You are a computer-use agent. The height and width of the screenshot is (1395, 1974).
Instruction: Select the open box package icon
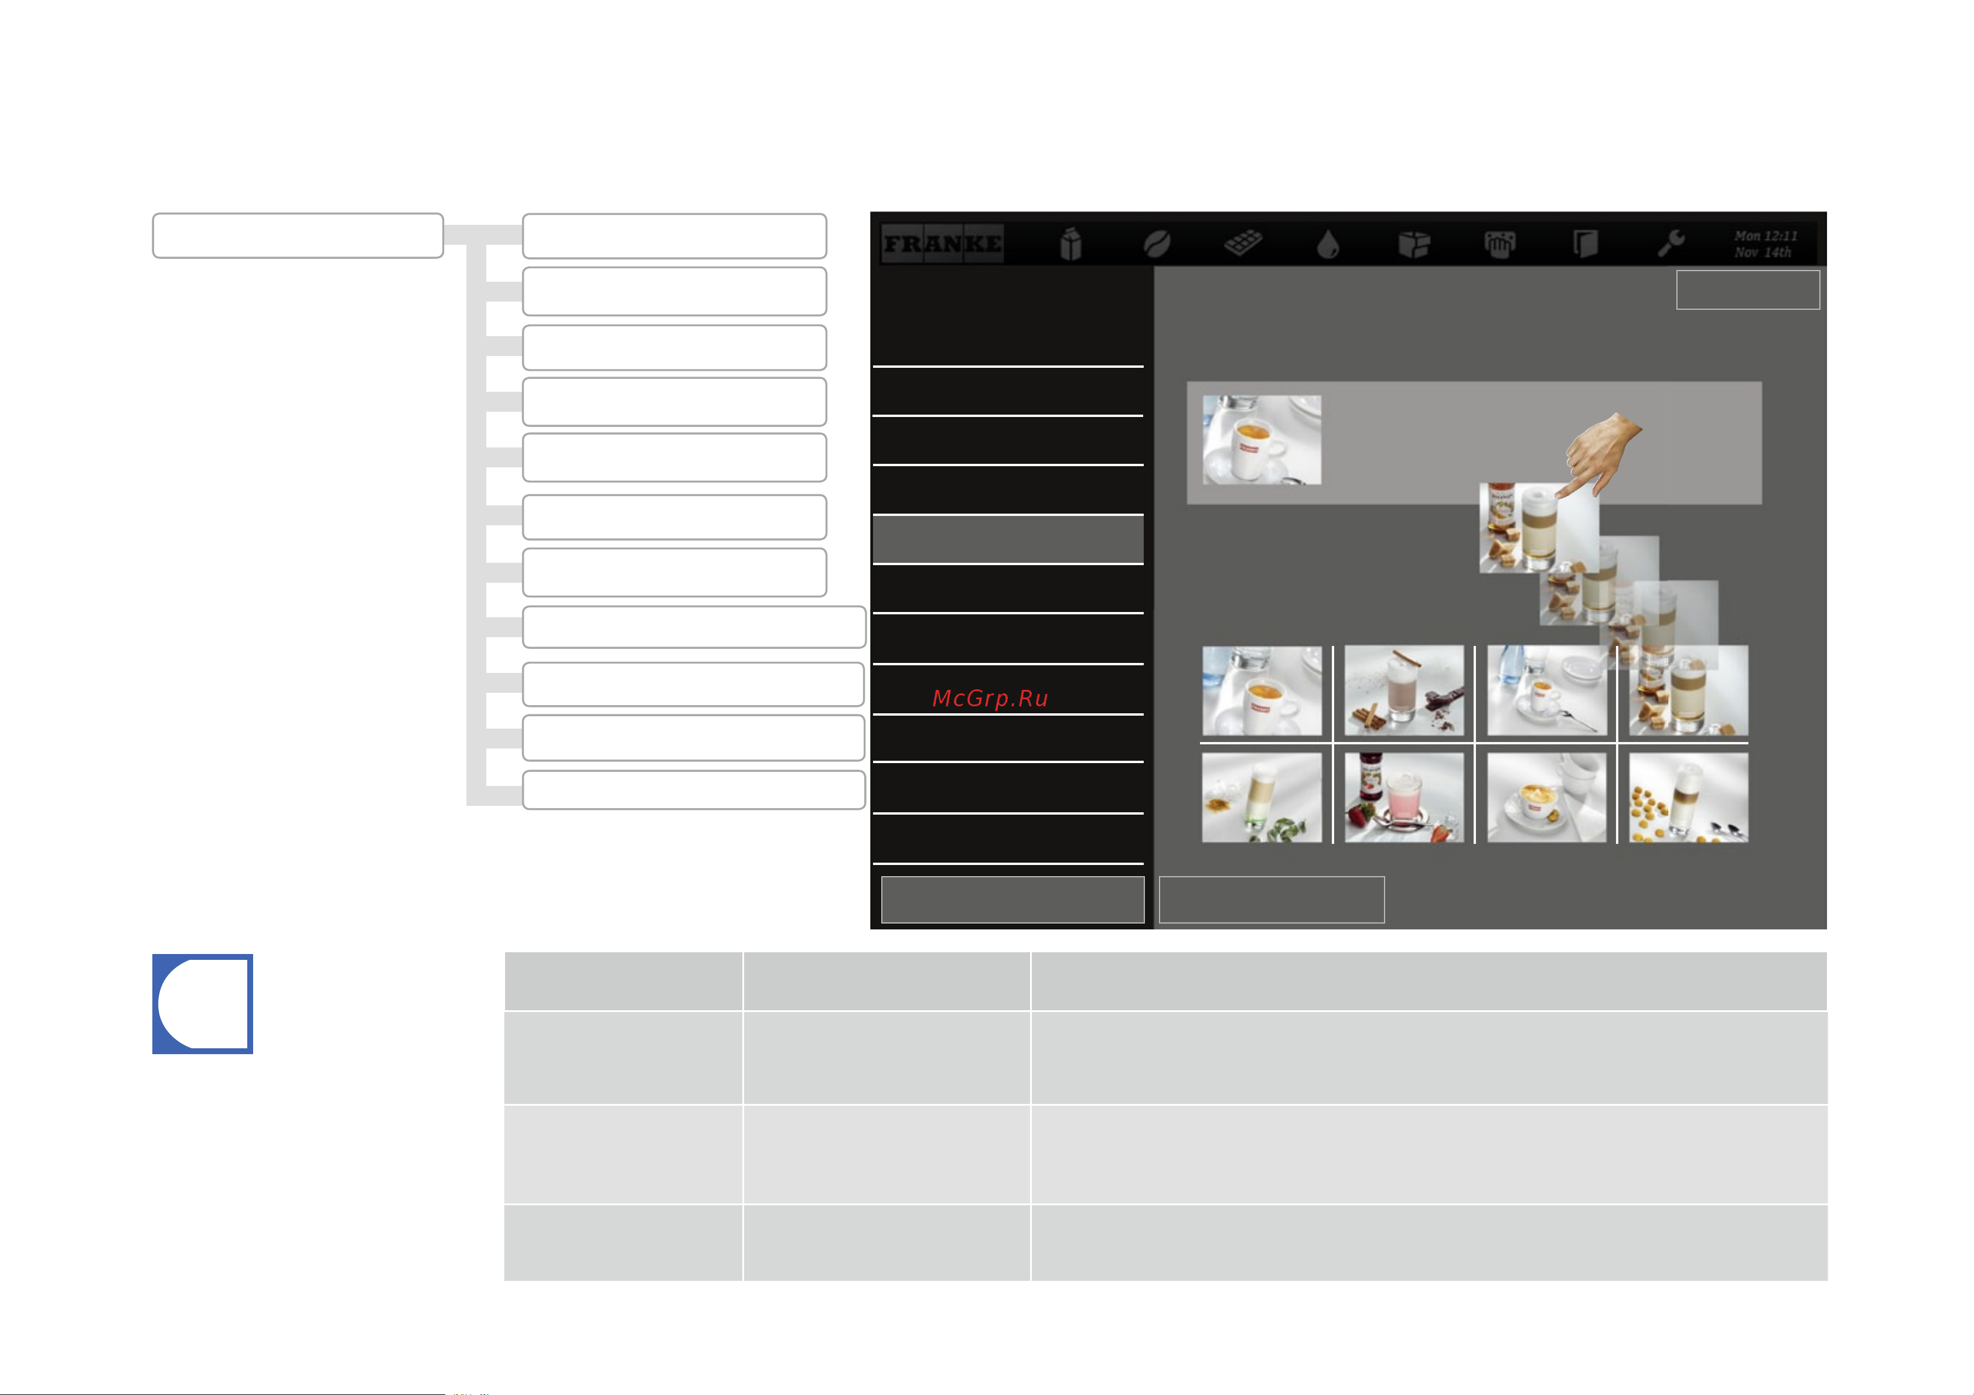1414,244
